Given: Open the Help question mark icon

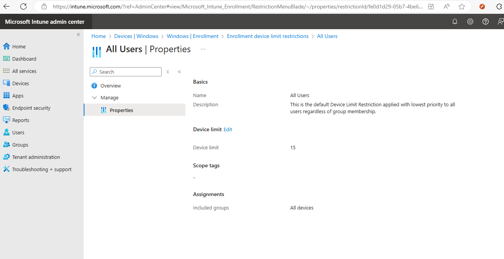Looking at the screenshot, I should click(x=486, y=21).
